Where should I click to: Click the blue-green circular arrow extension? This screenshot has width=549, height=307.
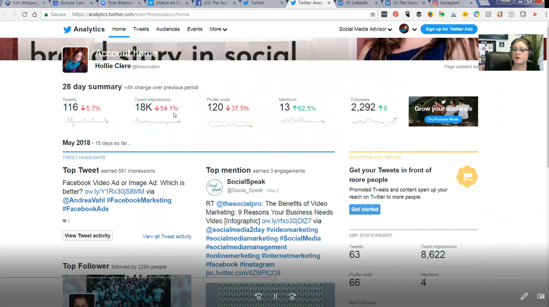pyautogui.click(x=476, y=14)
